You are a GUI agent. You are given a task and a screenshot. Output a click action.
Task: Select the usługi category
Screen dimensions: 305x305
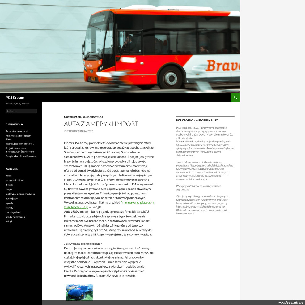click(x=9, y=221)
